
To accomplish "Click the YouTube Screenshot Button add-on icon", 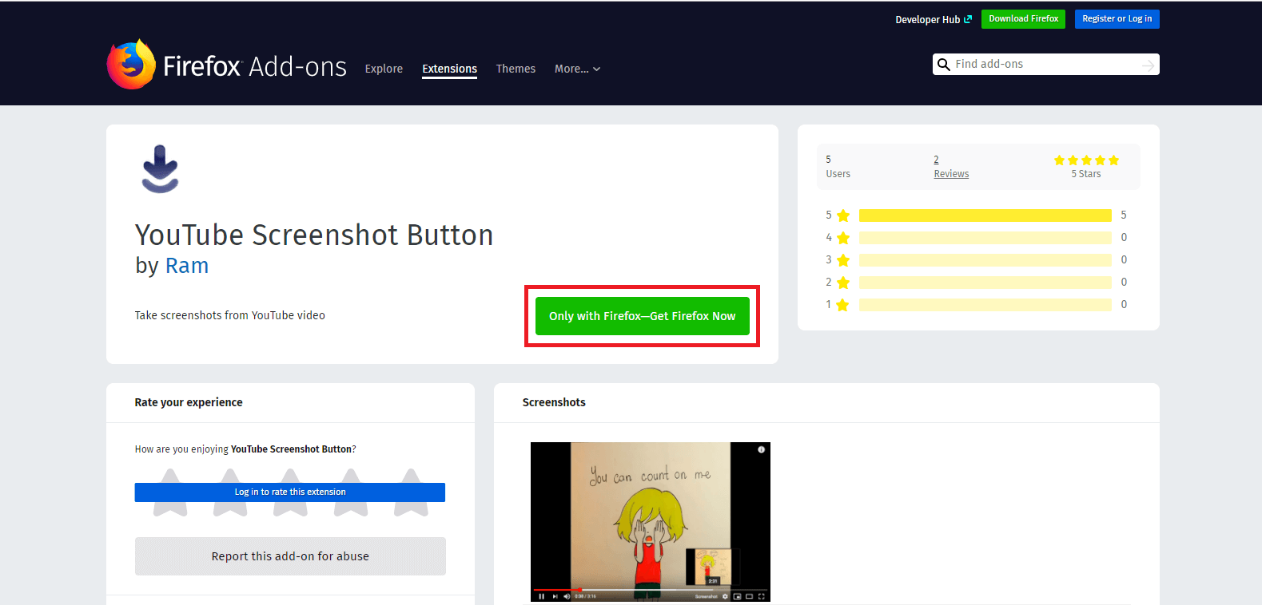I will pos(160,169).
